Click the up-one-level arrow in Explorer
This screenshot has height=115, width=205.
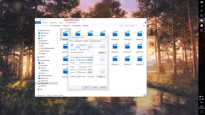[x=45, y=26]
